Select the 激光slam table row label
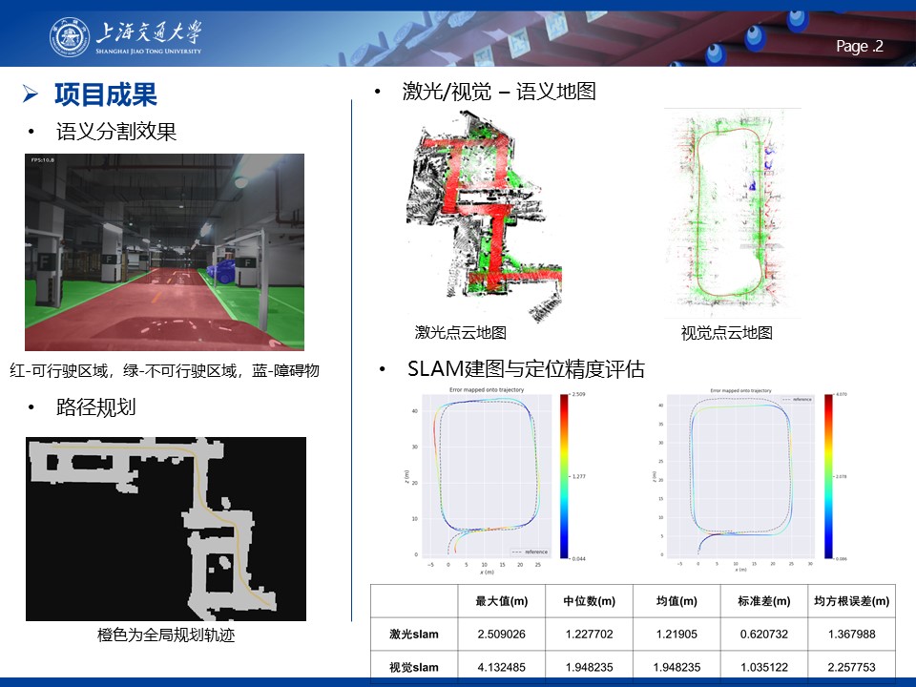Image resolution: width=916 pixels, height=687 pixels. pyautogui.click(x=413, y=634)
